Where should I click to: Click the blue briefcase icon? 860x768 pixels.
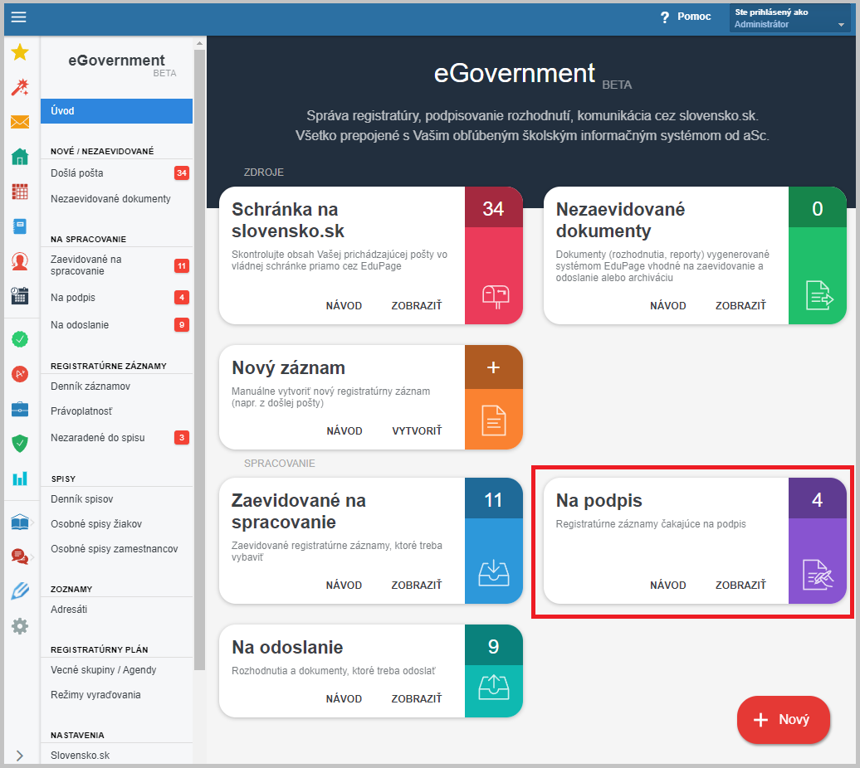(20, 409)
